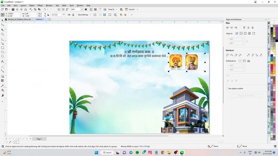Click the horizontal scrollbar below canvas
The height and width of the screenshot is (156, 278).
(99, 136)
